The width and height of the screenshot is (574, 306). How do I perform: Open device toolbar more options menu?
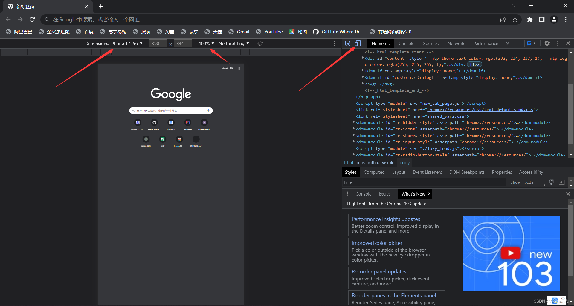click(334, 44)
